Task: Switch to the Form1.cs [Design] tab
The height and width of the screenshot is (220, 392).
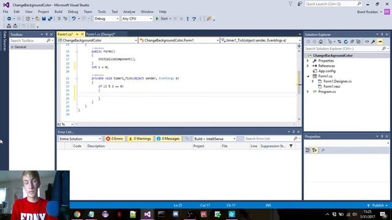Action: click(100, 34)
